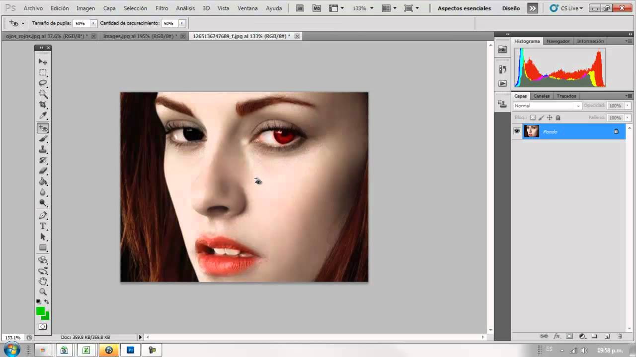Switch to the Canales tab
636x357 pixels.
(x=541, y=96)
